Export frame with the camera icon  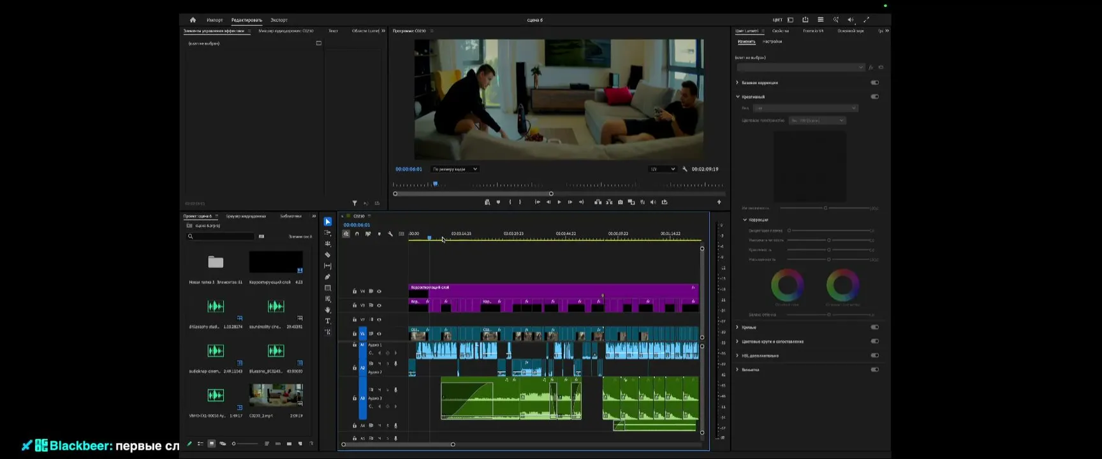(621, 202)
